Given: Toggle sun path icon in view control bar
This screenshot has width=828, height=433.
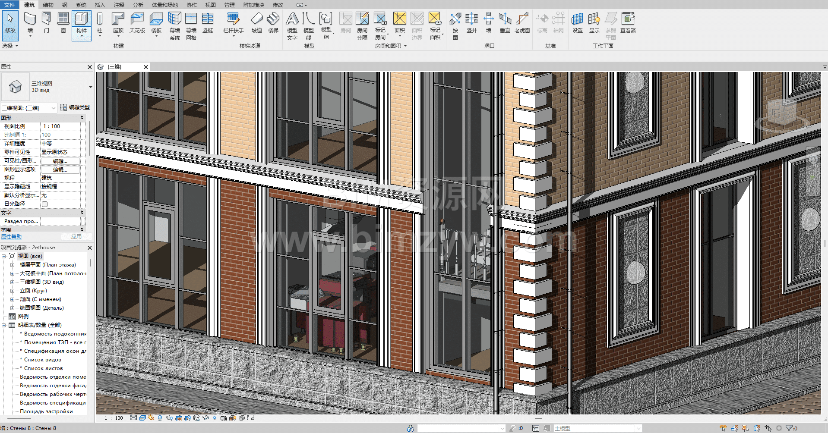Looking at the screenshot, I should click(151, 418).
